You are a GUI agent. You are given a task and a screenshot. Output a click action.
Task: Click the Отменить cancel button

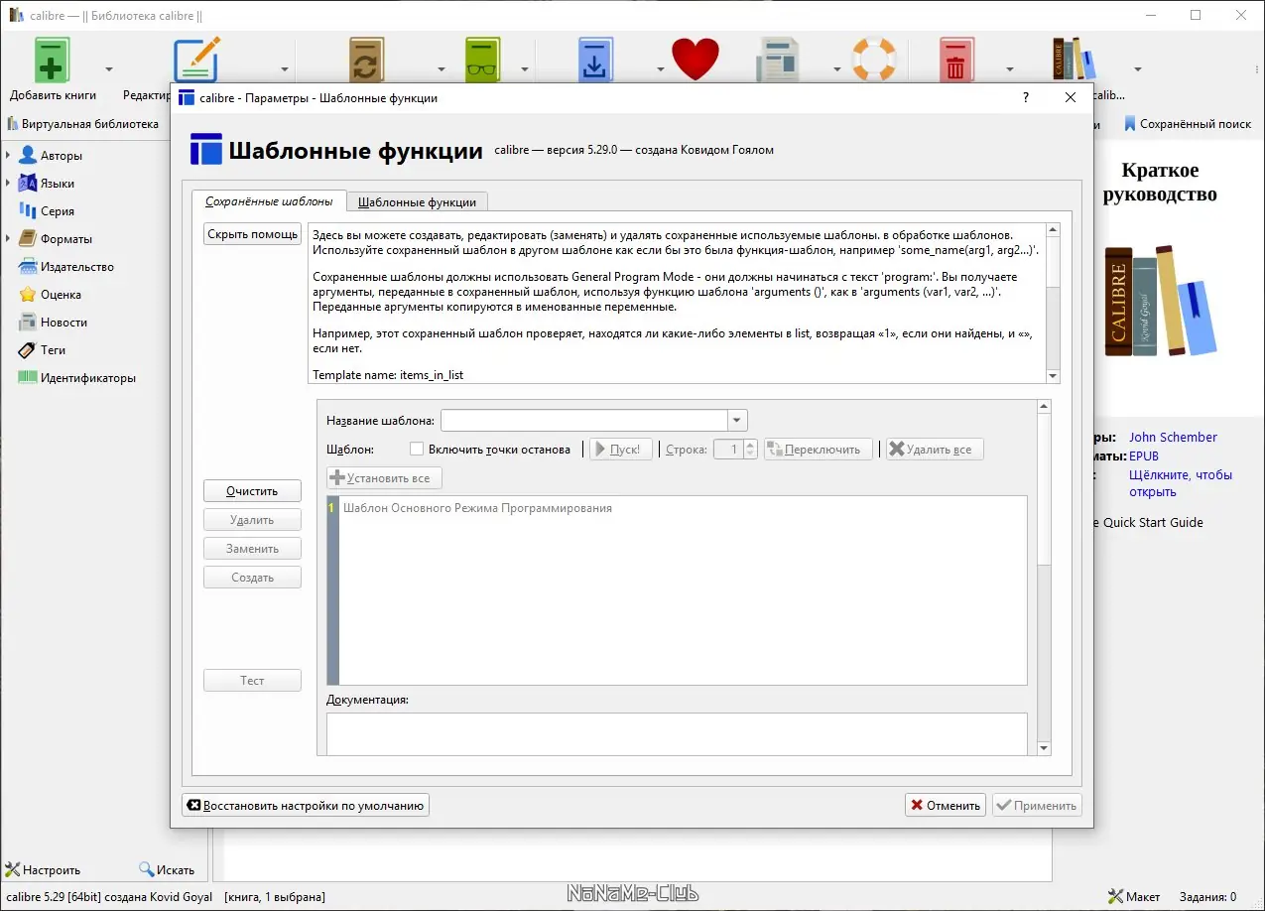coord(946,806)
